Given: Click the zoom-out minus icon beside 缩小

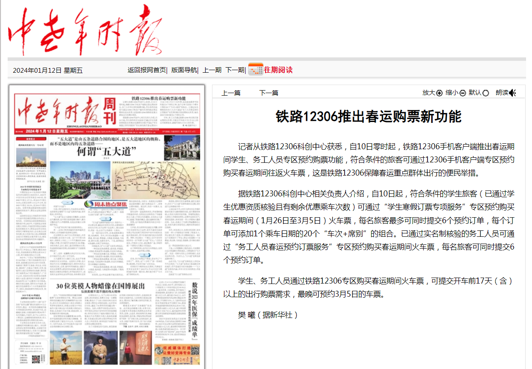Looking at the screenshot, I should click(x=462, y=93).
